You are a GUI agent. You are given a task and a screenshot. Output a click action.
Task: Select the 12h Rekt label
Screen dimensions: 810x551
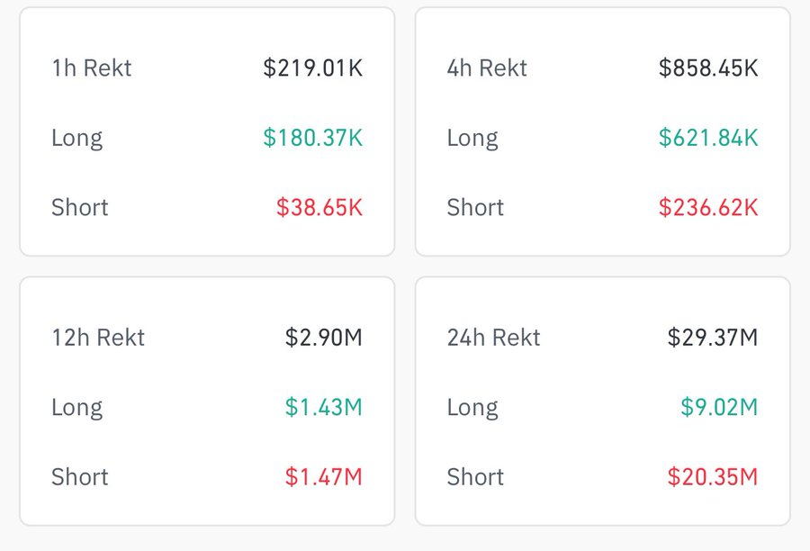coord(98,338)
